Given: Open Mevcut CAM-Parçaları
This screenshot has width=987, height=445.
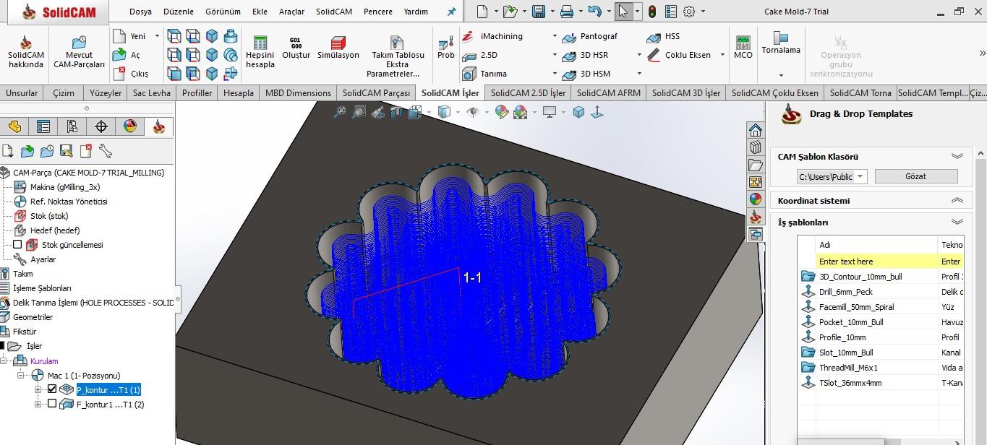Looking at the screenshot, I should click(x=79, y=43).
